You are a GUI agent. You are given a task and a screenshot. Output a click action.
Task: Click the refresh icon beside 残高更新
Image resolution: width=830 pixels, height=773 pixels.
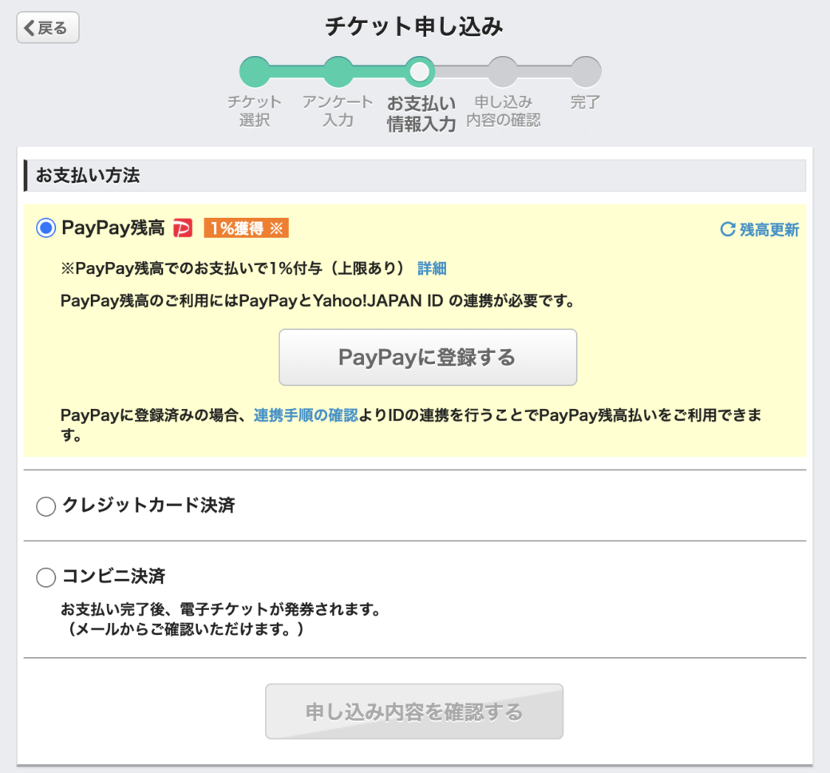pyautogui.click(x=728, y=229)
